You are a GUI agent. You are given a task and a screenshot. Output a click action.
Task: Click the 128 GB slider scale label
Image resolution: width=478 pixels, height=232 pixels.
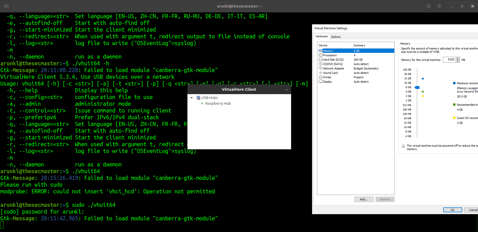pos(407,70)
